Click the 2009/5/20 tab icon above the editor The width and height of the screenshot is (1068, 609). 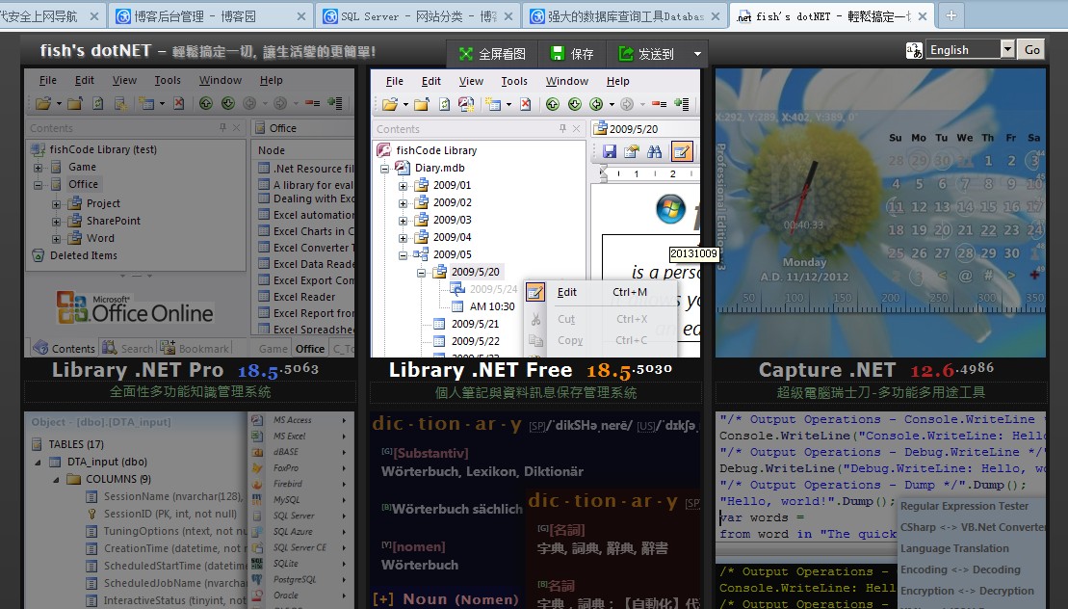[x=600, y=128]
